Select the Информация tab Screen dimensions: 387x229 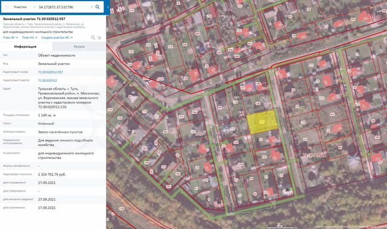click(x=25, y=46)
